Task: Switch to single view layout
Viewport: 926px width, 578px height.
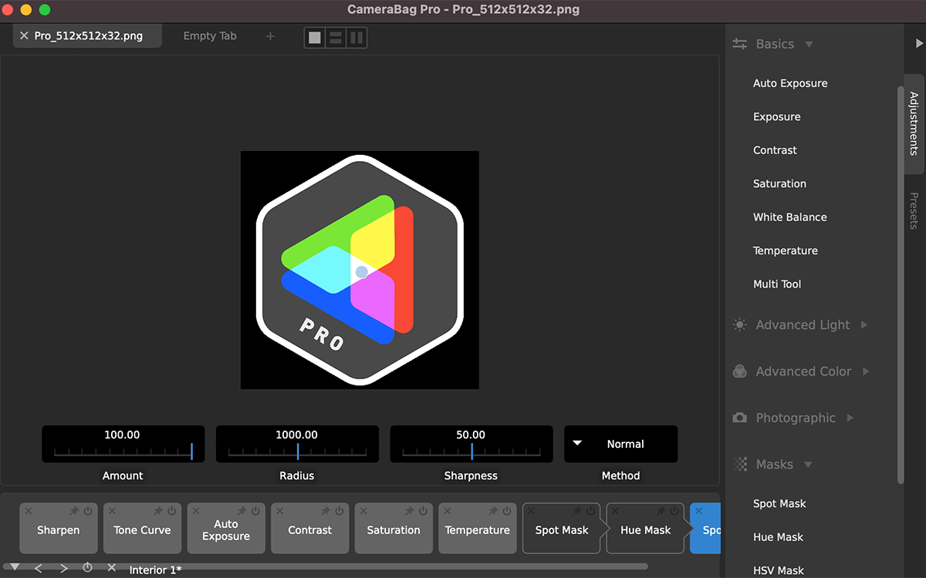Action: 315,37
